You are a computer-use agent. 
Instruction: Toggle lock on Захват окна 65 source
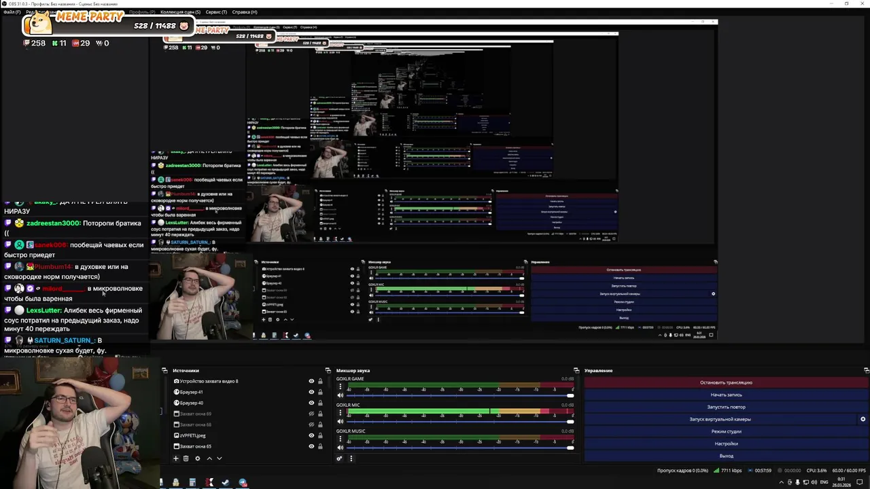[x=320, y=446]
